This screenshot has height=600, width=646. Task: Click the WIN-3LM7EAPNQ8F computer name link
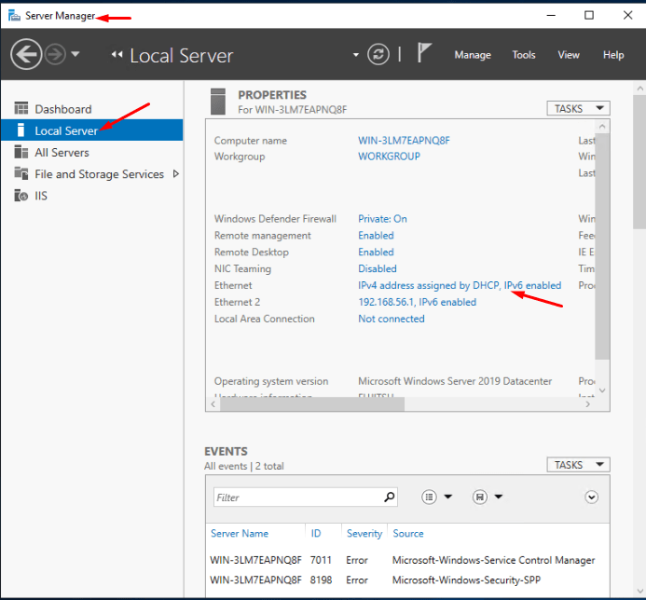404,141
